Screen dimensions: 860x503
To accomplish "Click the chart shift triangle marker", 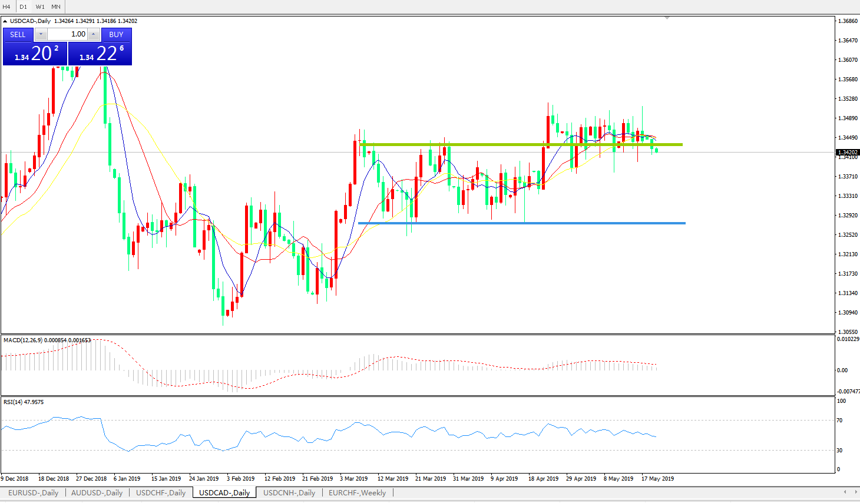I will click(x=667, y=18).
